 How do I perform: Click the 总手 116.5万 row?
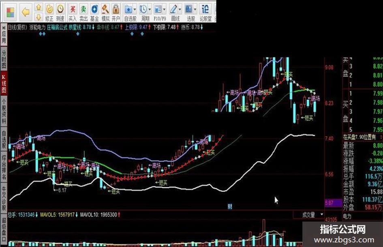click(363, 176)
